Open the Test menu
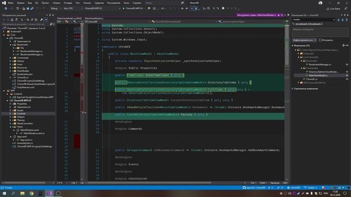Screen dimensions: 351x197 coord(78,3)
